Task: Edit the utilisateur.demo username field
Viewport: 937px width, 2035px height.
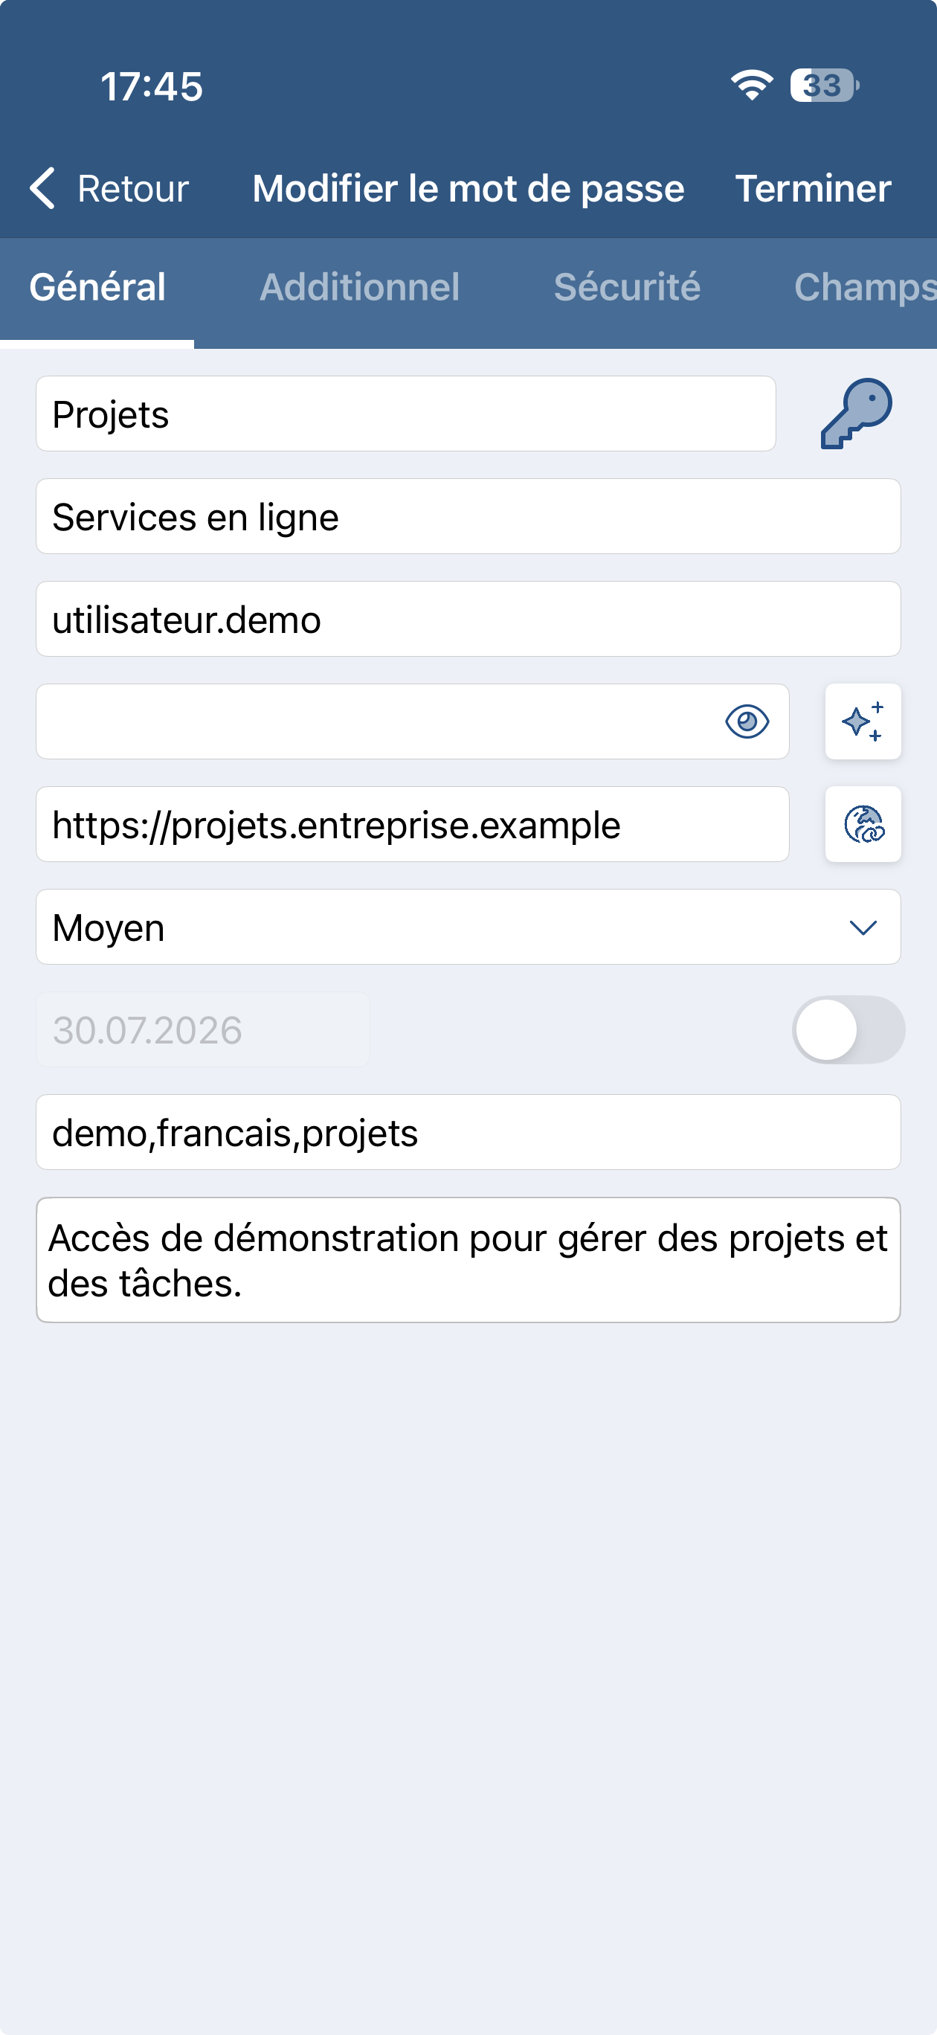Action: pyautogui.click(x=468, y=619)
